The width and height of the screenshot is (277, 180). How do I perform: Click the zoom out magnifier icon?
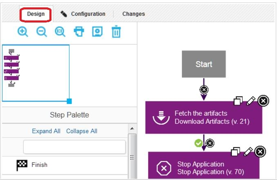pyautogui.click(x=42, y=32)
